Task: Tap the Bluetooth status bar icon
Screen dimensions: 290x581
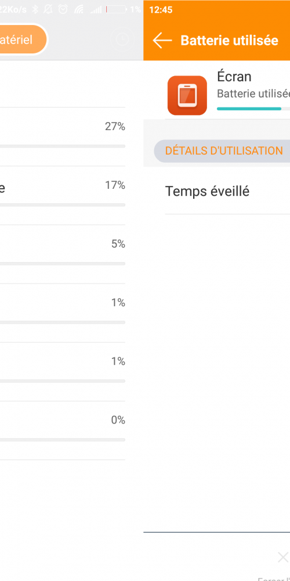Action: (x=35, y=10)
